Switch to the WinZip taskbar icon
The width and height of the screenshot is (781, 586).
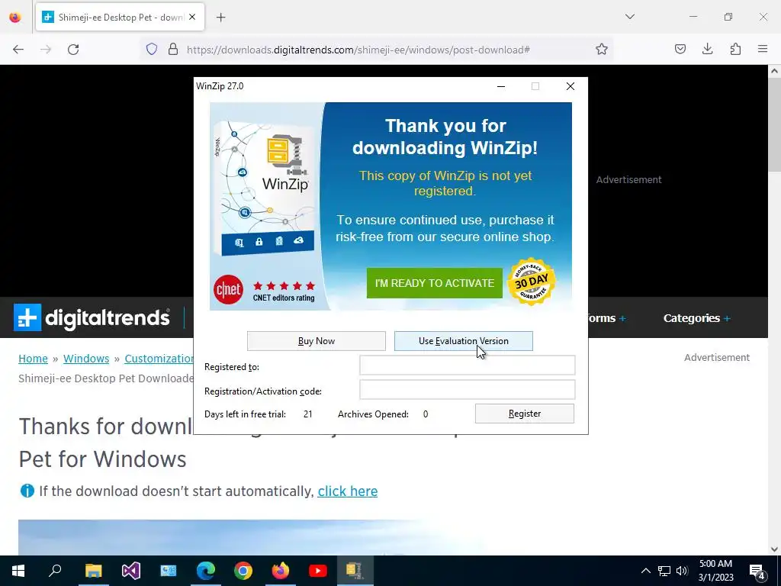click(355, 571)
